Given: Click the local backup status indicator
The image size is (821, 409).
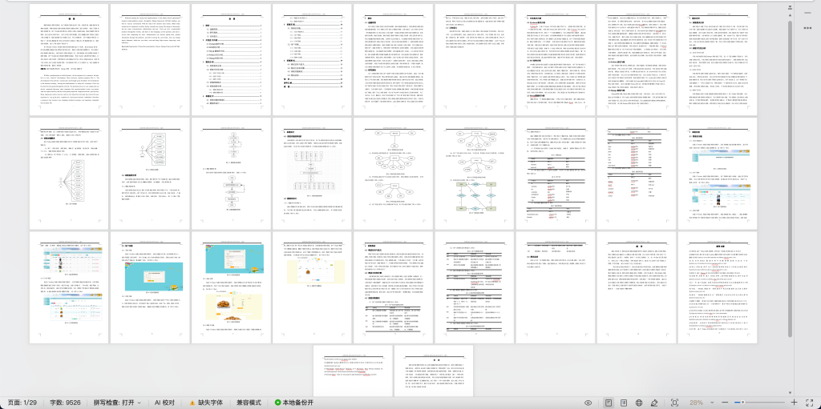Looking at the screenshot, I should coord(294,403).
